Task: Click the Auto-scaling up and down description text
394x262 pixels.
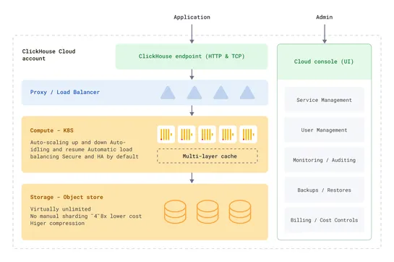Action: 85,150
